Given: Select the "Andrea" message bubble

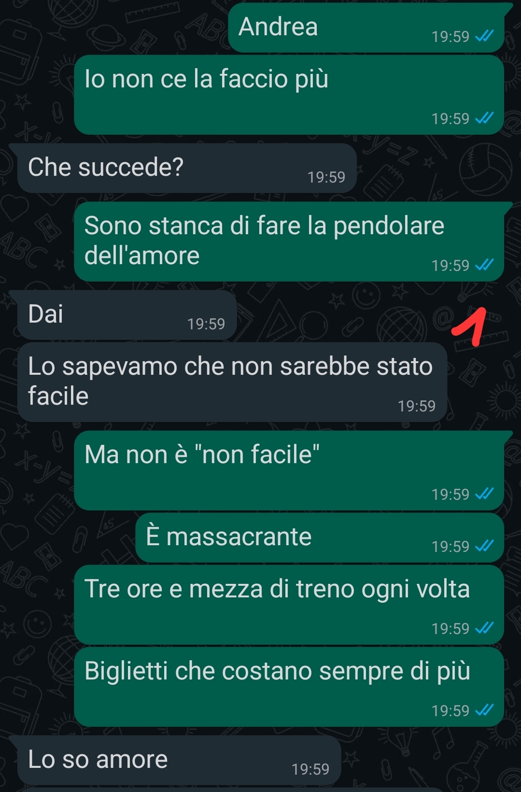Looking at the screenshot, I should tap(367, 28).
